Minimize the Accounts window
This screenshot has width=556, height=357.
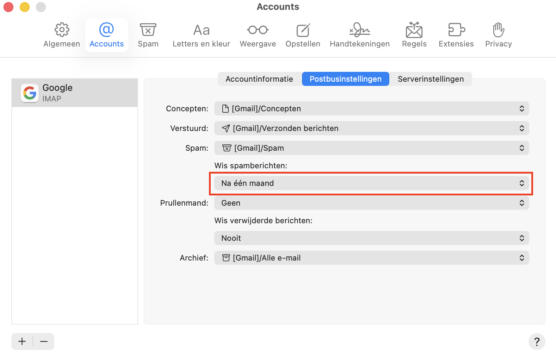(x=25, y=7)
